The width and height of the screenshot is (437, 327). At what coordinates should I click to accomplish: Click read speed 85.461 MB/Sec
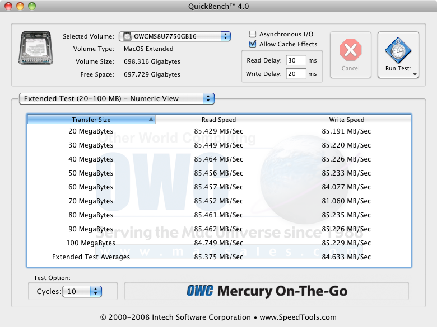218,215
